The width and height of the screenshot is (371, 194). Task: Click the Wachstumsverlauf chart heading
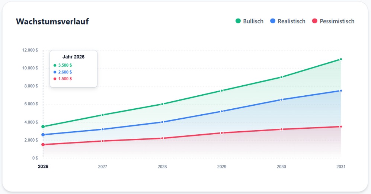click(x=52, y=22)
